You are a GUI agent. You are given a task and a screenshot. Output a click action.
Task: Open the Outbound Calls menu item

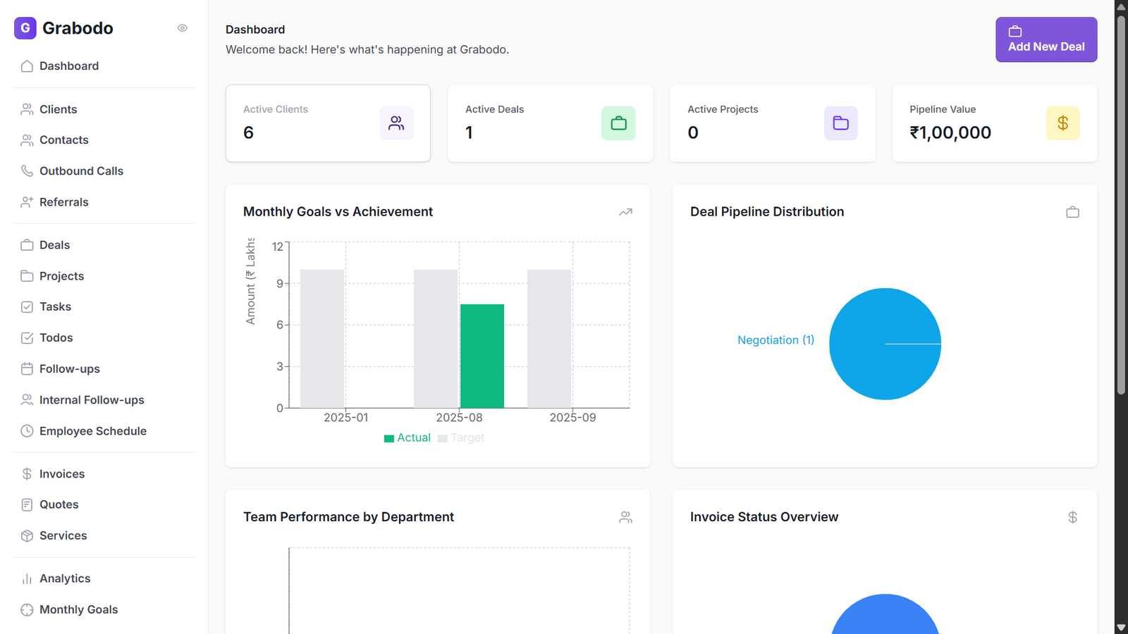pos(81,171)
